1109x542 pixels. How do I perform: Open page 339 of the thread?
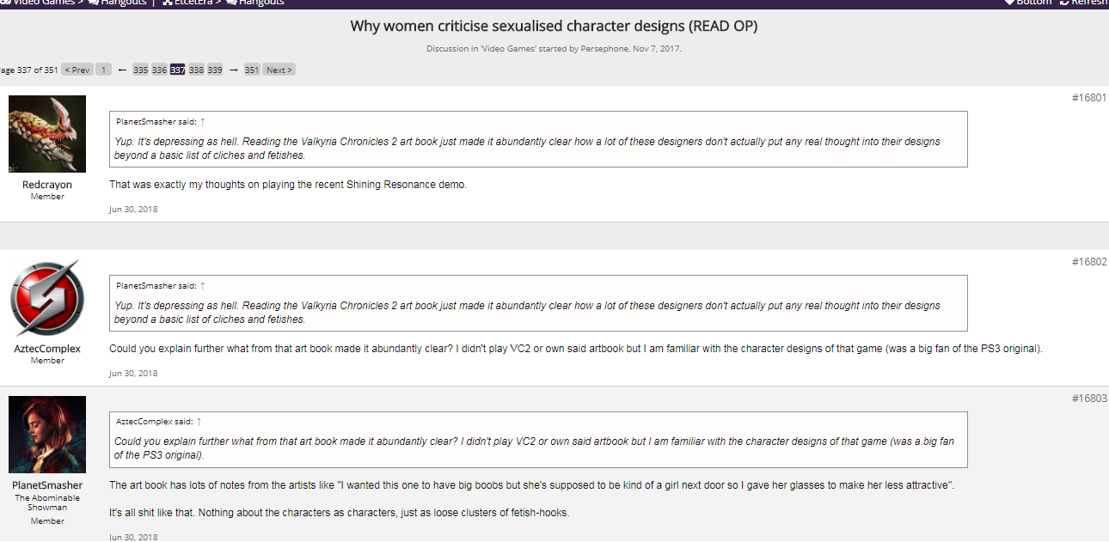pyautogui.click(x=215, y=70)
